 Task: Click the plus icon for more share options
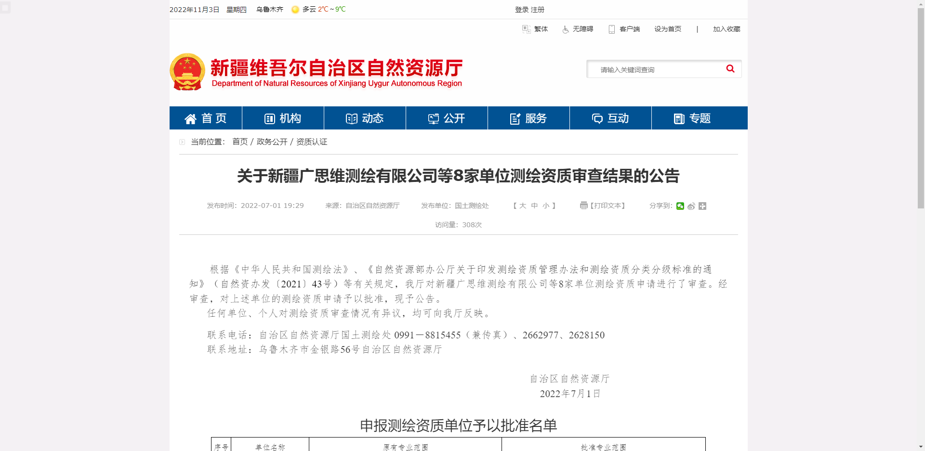click(x=702, y=206)
